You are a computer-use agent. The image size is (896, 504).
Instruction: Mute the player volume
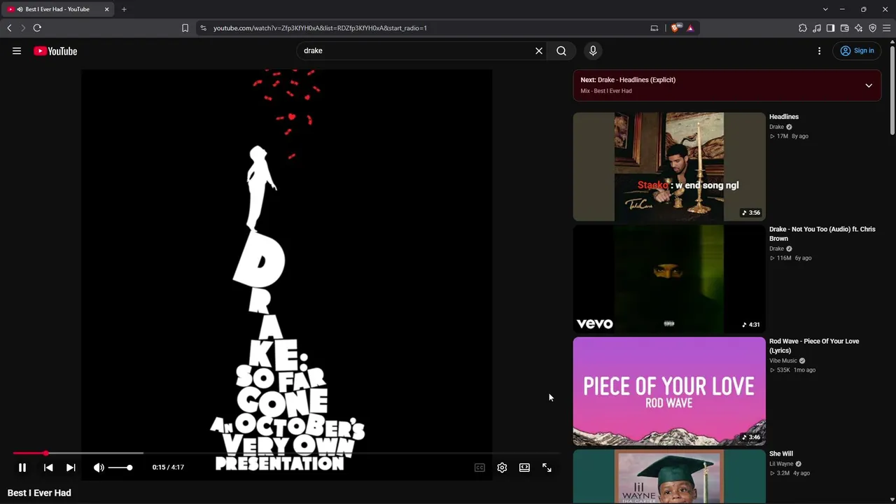coord(99,468)
